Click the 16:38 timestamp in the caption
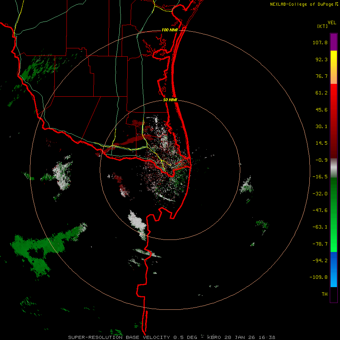The width and height of the screenshot is (340, 340). point(267,337)
